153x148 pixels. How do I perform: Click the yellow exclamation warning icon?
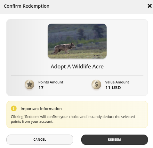click(14, 108)
